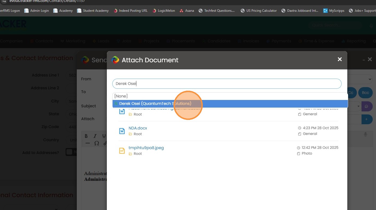Viewport: 376px width, 210px height.
Task: Toggle italic formatting in the email editor
Action: pyautogui.click(x=95, y=136)
